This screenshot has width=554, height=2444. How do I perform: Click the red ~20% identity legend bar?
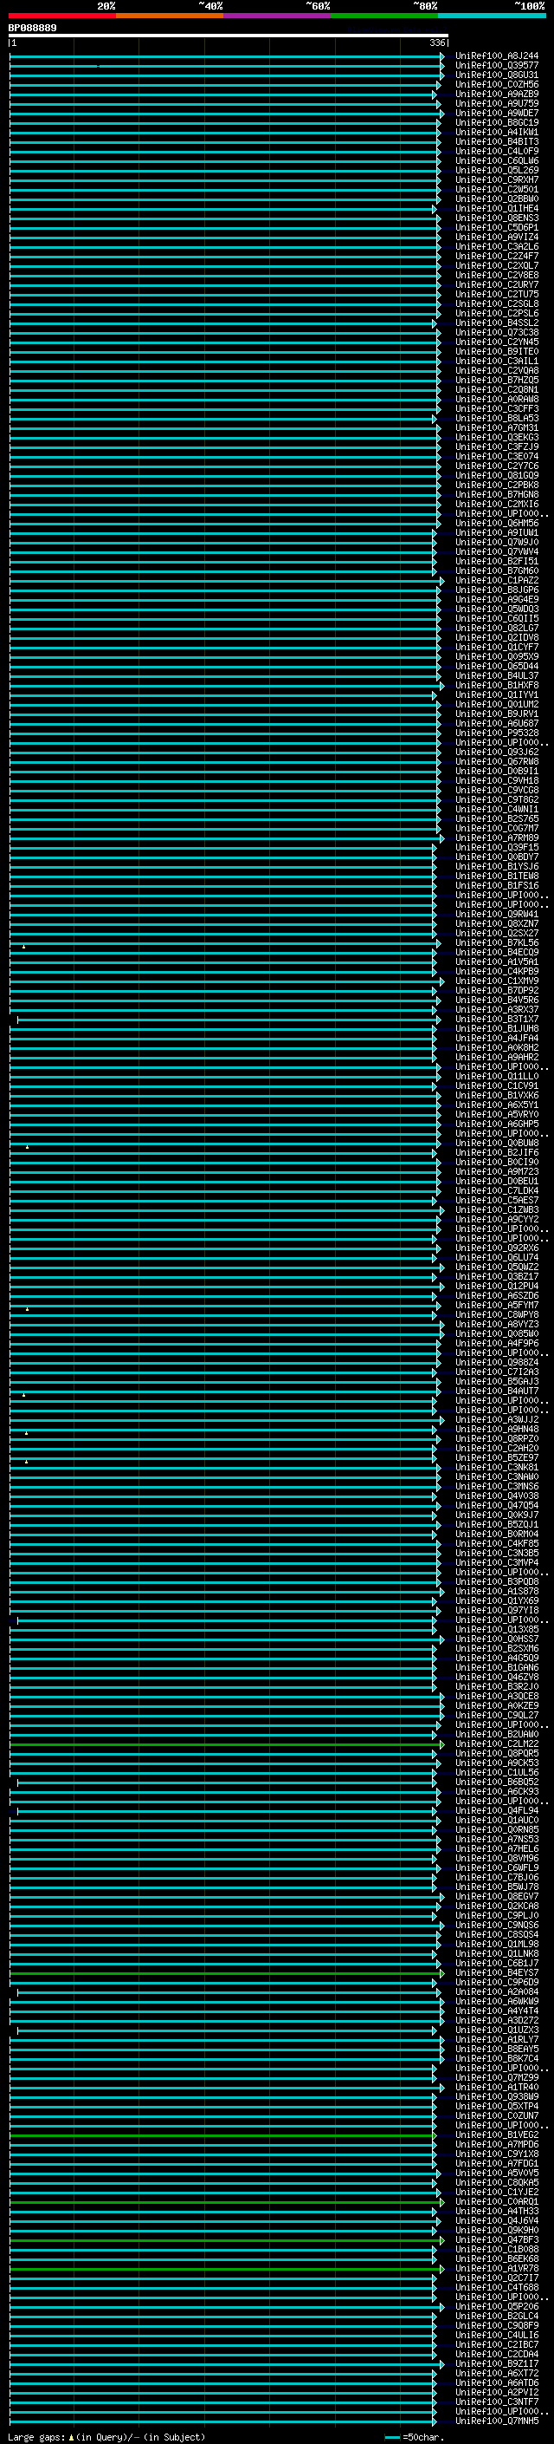point(61,16)
